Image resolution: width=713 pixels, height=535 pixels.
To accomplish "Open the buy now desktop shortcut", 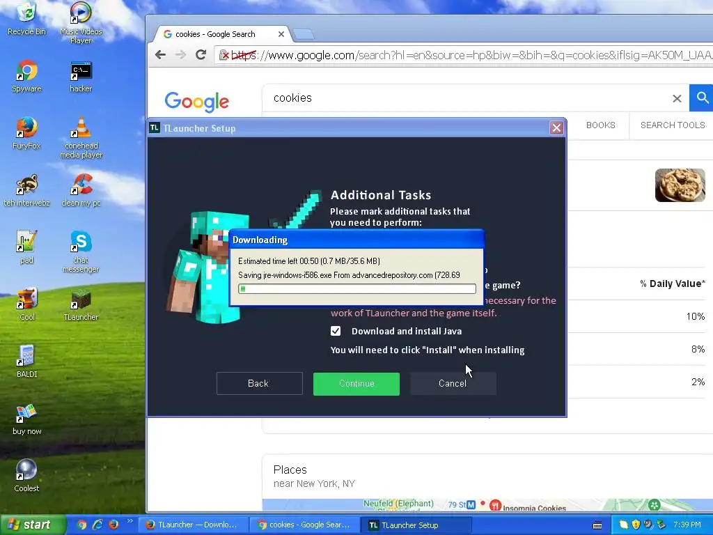I will [26, 419].
